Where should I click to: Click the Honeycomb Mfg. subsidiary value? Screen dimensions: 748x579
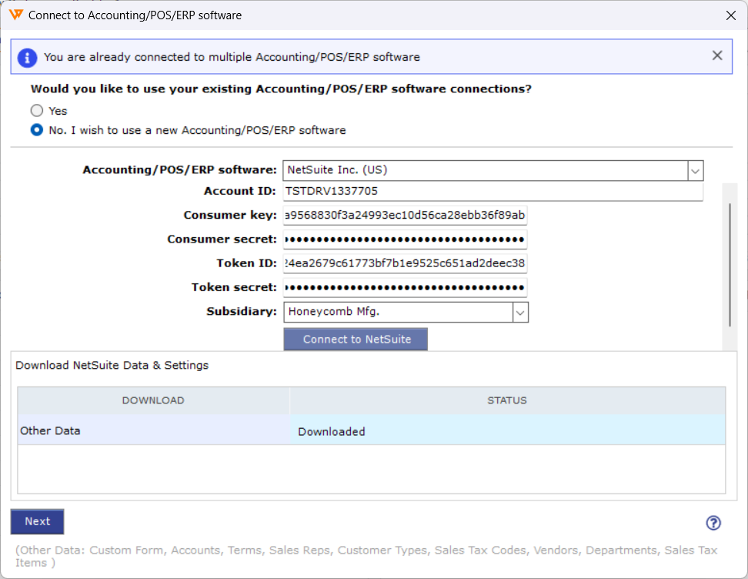[334, 312]
